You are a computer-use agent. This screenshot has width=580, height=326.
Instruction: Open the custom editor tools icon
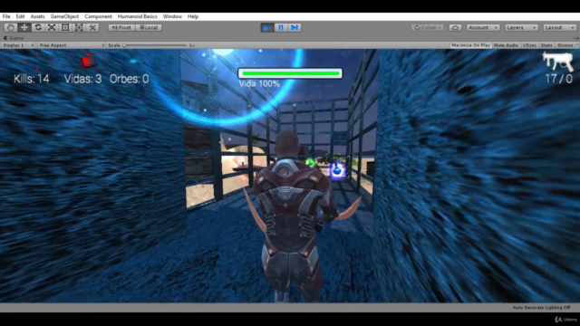click(x=92, y=27)
